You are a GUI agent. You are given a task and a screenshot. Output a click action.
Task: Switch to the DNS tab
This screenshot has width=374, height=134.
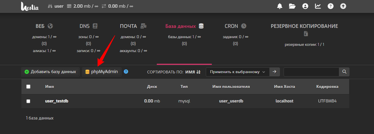coord(88,26)
